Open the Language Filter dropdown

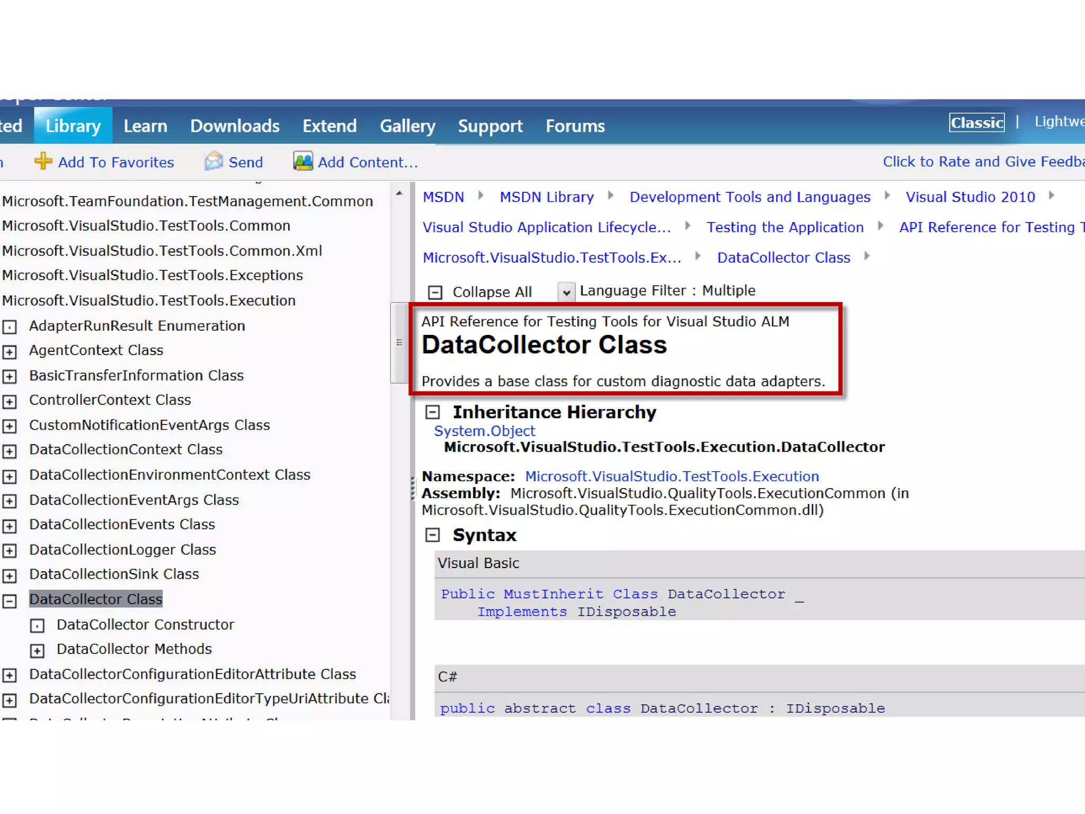(x=566, y=291)
